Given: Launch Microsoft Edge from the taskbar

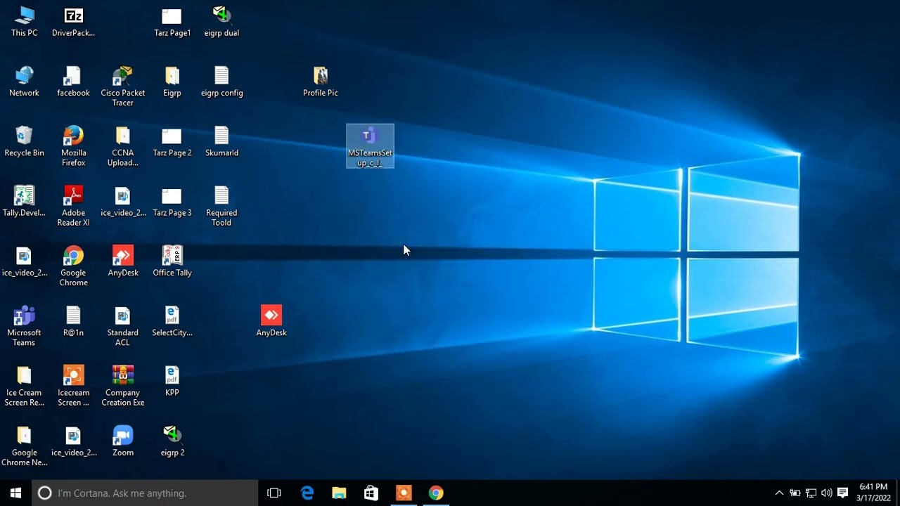Looking at the screenshot, I should pos(307,493).
